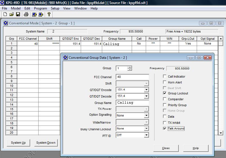
Task: Open the Window menu
Action: (80, 8)
